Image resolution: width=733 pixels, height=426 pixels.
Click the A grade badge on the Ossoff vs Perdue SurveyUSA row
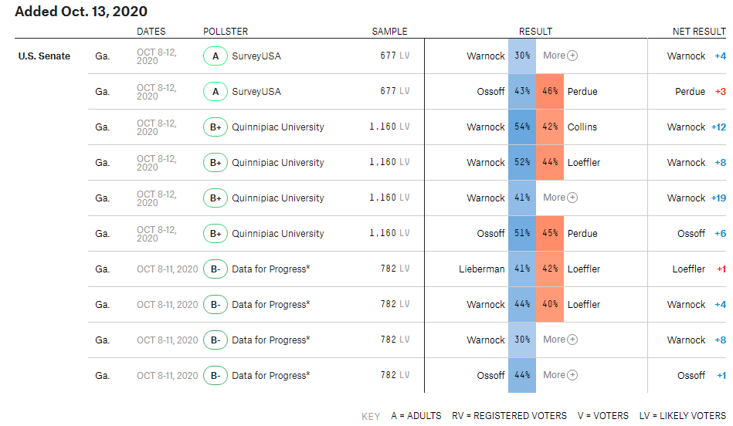[x=215, y=92]
